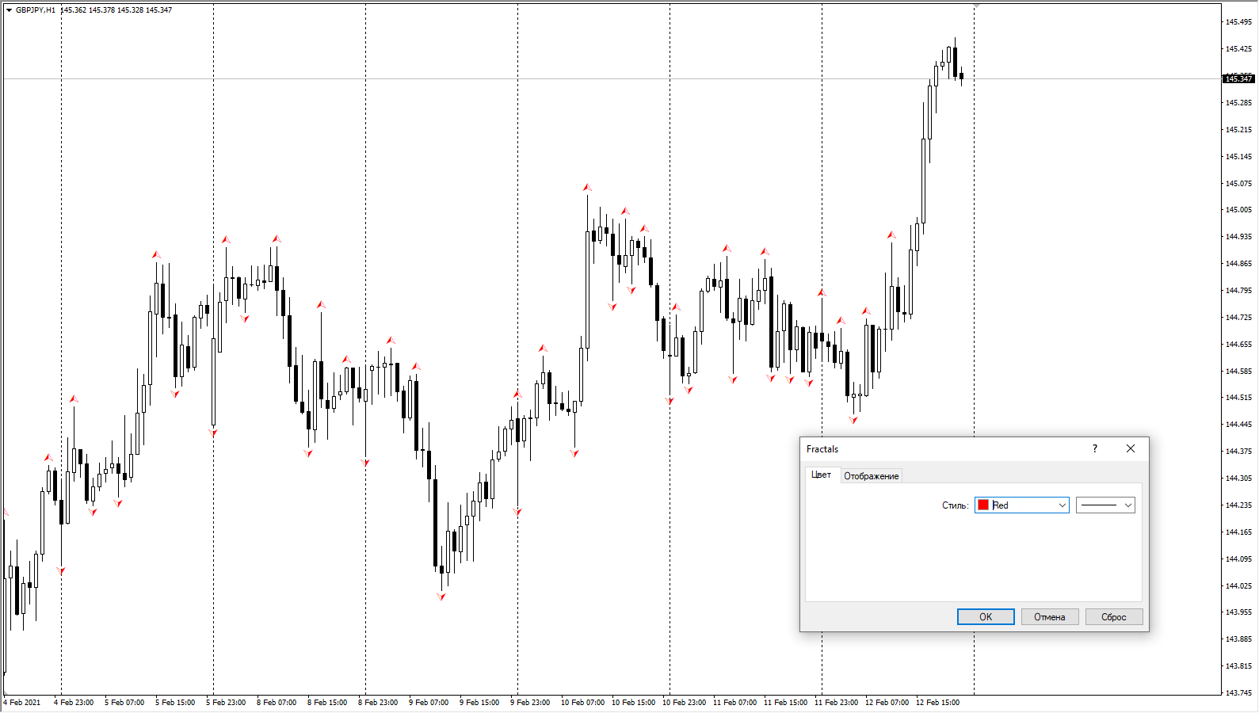Click the lowest down-fractal arrow under 9 Feb low
This screenshot has width=1259, height=713.
(x=441, y=597)
